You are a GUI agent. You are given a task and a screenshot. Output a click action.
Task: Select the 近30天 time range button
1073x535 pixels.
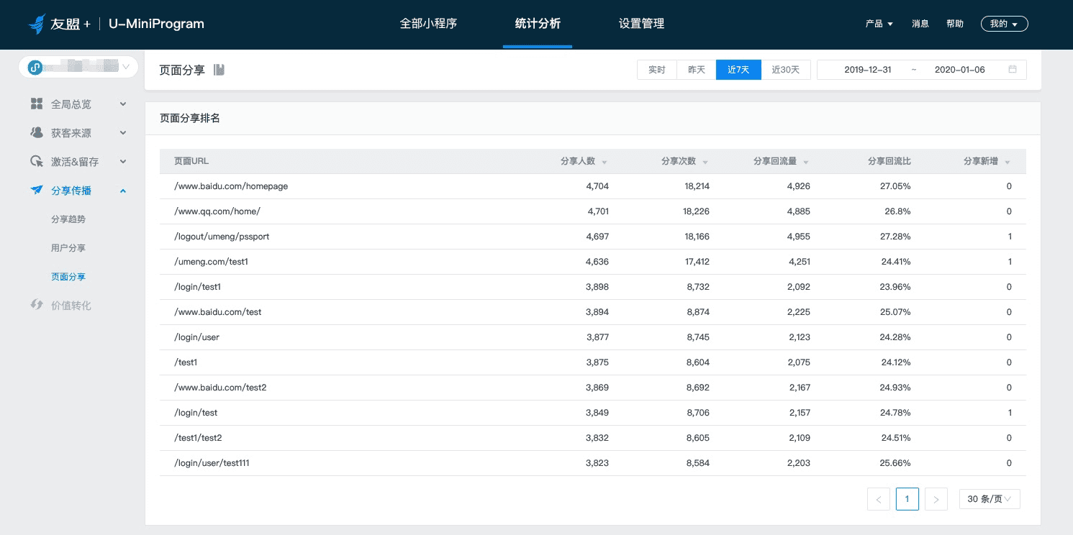[x=786, y=70]
